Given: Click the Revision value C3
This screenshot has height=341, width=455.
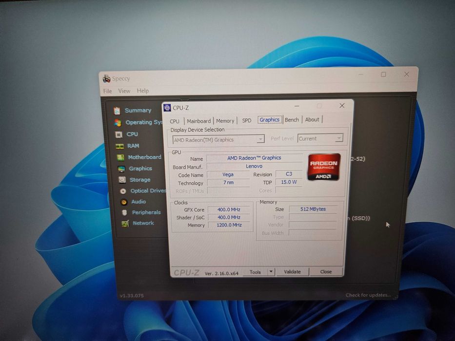Looking at the screenshot, I should pyautogui.click(x=289, y=174).
